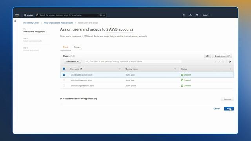Click the John Doe display name
The height and width of the screenshot is (141, 251).
(x=130, y=75)
